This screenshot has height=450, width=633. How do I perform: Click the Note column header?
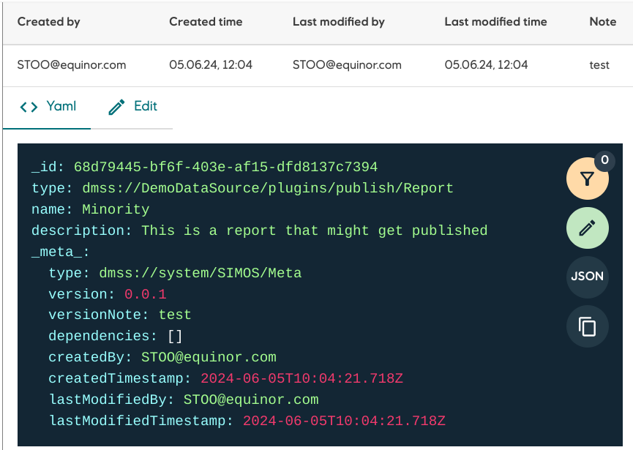click(x=602, y=21)
